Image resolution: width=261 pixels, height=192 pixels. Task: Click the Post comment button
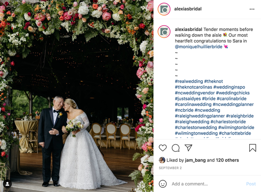251,184
